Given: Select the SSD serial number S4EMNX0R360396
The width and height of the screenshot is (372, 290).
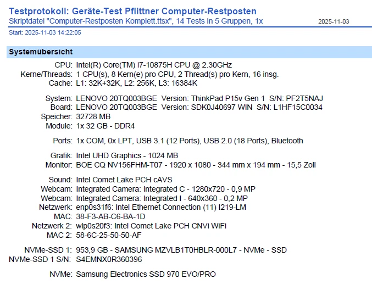Looking at the screenshot, I should [x=109, y=259].
